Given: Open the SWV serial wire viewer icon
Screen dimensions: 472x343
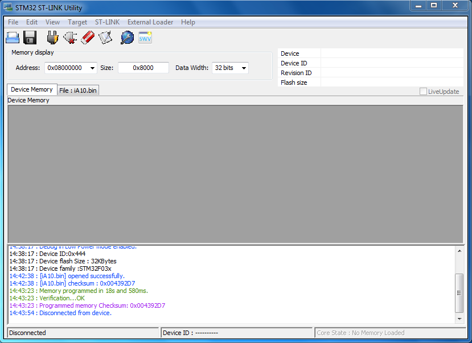Looking at the screenshot, I should [x=145, y=38].
